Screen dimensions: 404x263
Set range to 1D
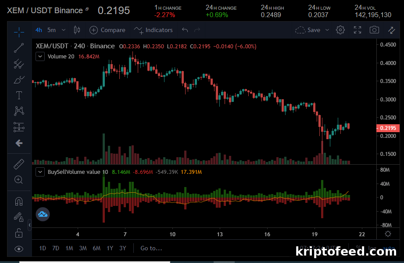(43, 249)
